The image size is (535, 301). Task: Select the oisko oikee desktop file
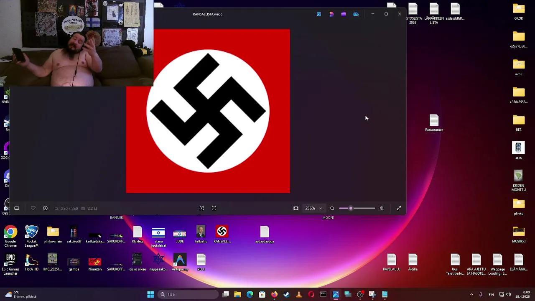pyautogui.click(x=138, y=263)
